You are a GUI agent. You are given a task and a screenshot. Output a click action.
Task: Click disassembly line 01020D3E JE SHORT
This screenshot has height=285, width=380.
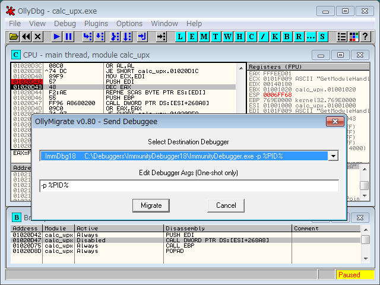[x=123, y=71]
